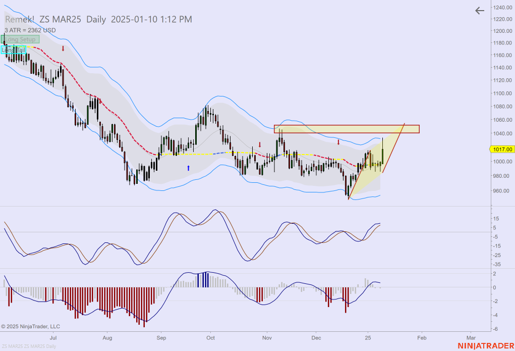Select the red resistance zone rectangle

point(347,129)
